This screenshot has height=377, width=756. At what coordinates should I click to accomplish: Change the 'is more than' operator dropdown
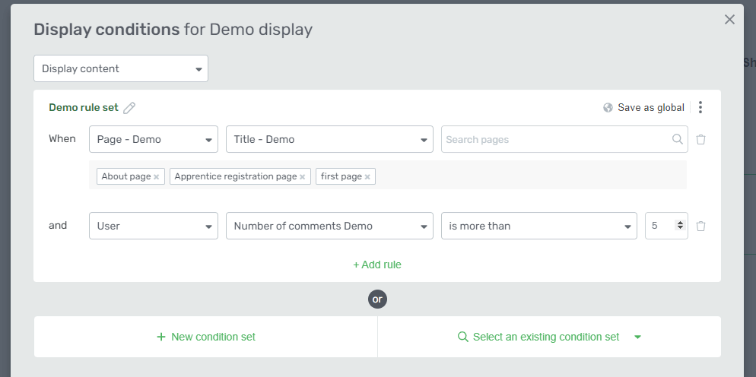coord(538,226)
